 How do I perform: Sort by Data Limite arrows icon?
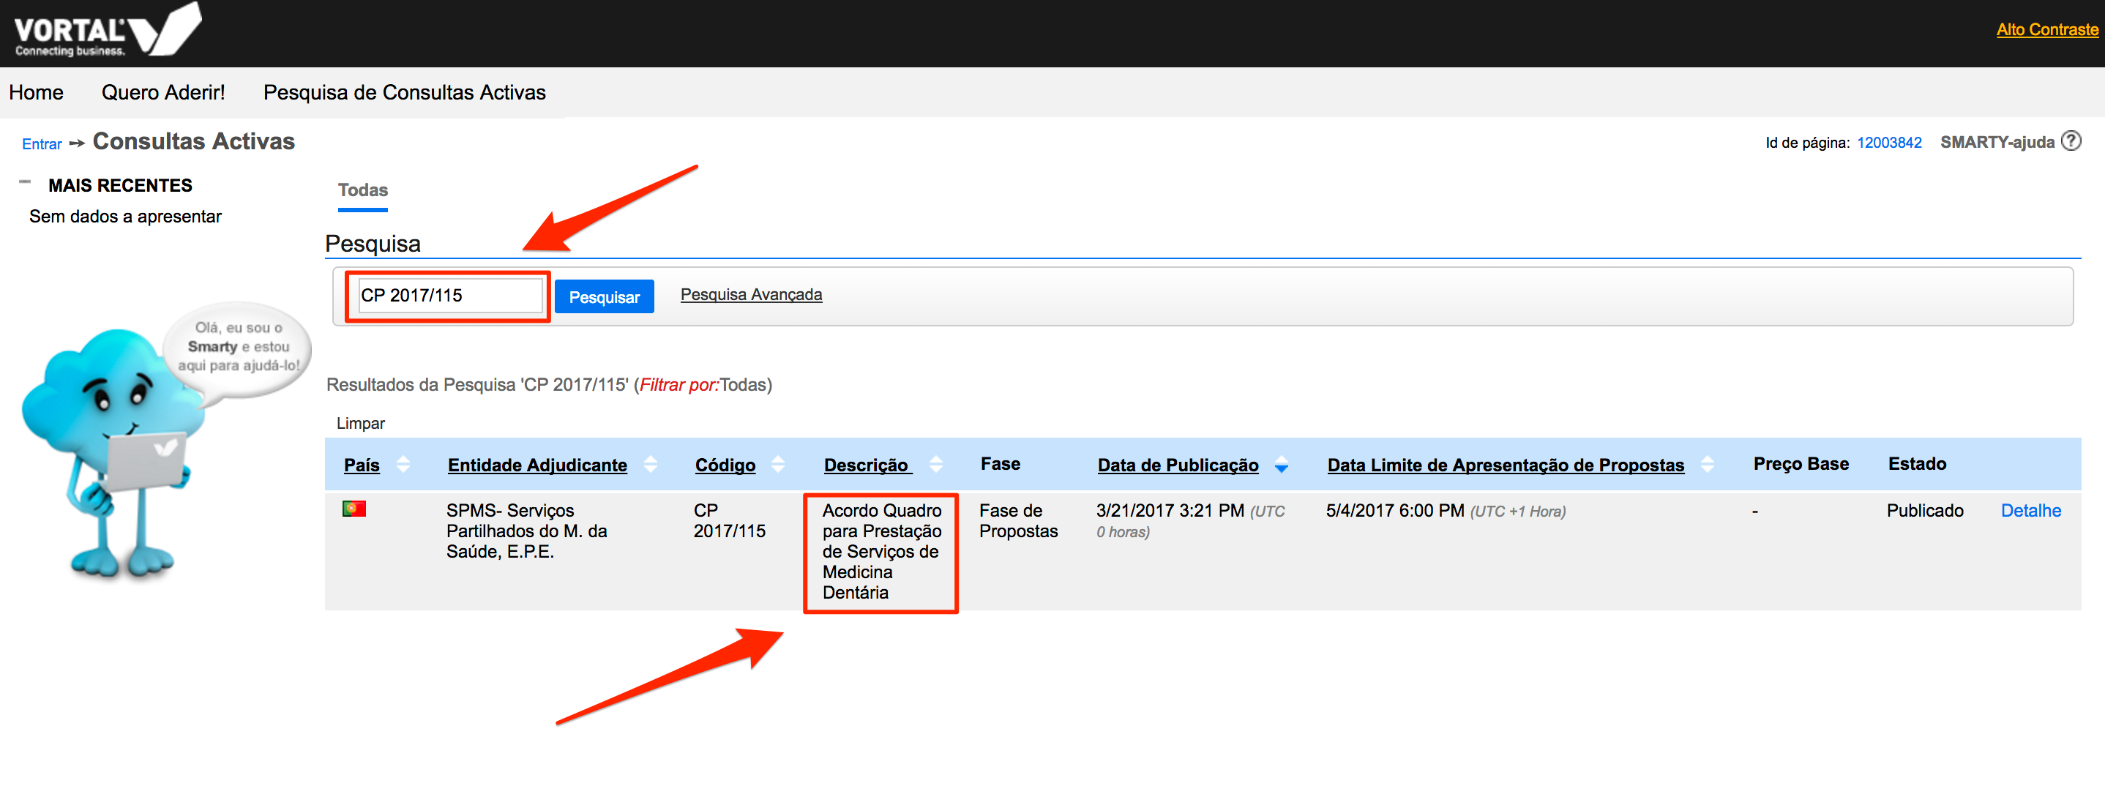click(x=1707, y=465)
